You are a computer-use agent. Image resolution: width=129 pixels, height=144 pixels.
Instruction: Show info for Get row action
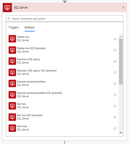115,106
